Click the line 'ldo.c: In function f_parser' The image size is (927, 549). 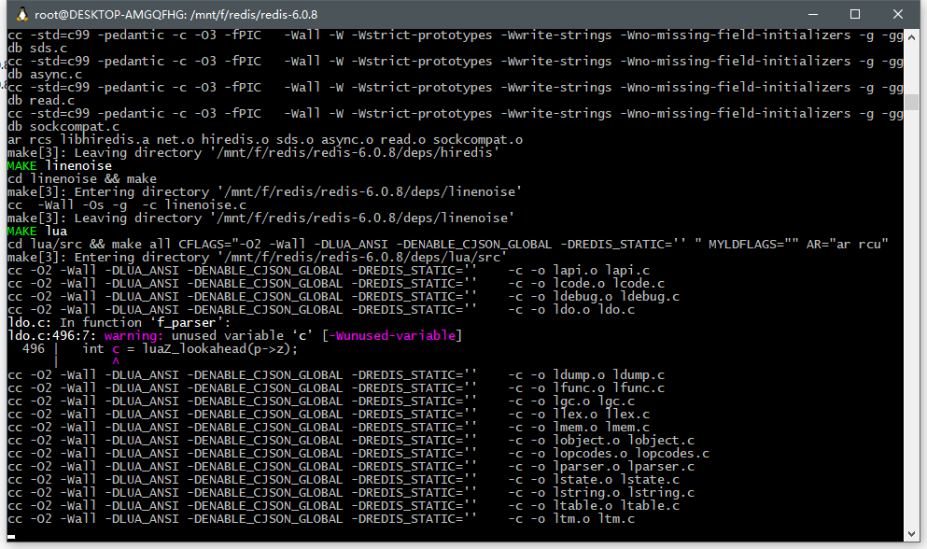(x=119, y=322)
